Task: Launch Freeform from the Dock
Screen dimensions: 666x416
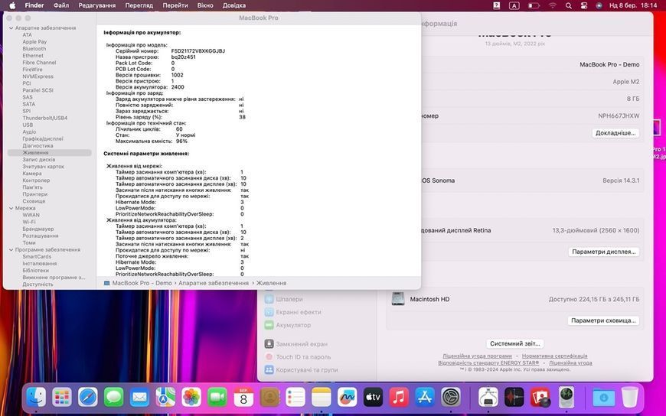Action: click(347, 398)
